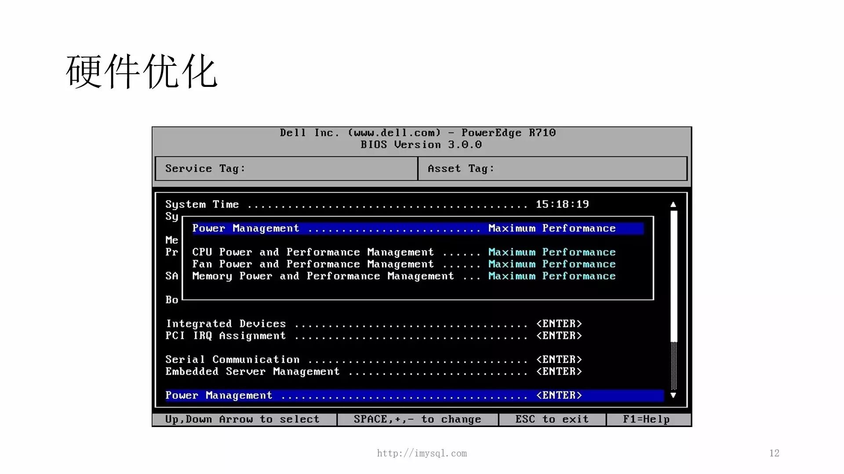The width and height of the screenshot is (844, 474).
Task: Open the http://imysql.com footer link
Action: [422, 453]
